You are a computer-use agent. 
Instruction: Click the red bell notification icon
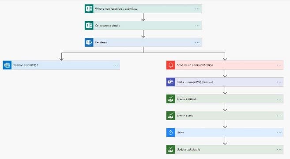click(x=170, y=65)
